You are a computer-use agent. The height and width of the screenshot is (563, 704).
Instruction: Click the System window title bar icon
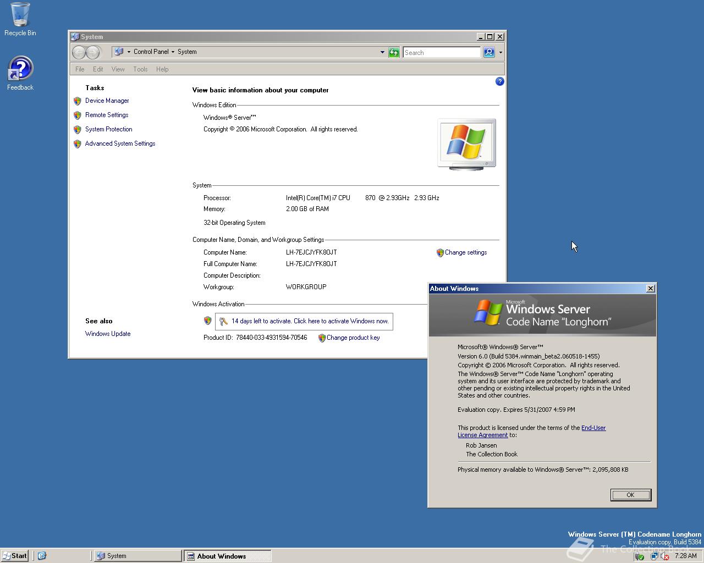tap(75, 37)
